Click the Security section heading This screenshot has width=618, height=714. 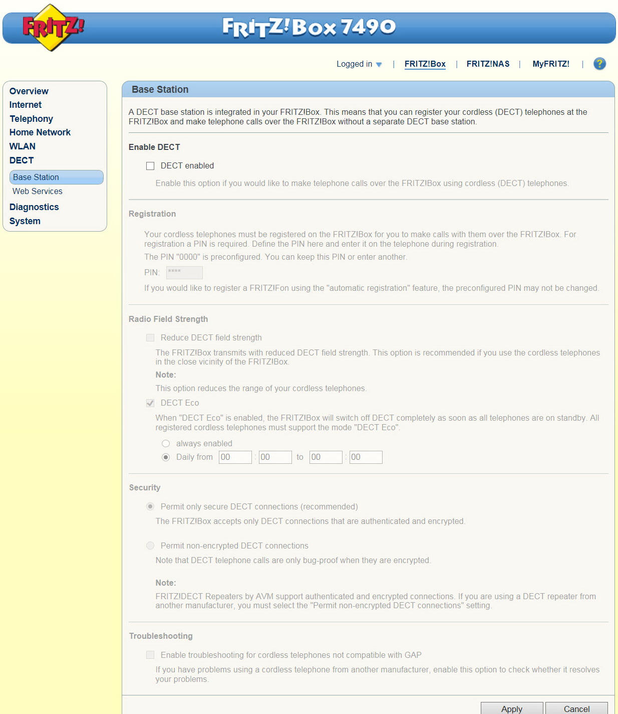pos(145,487)
